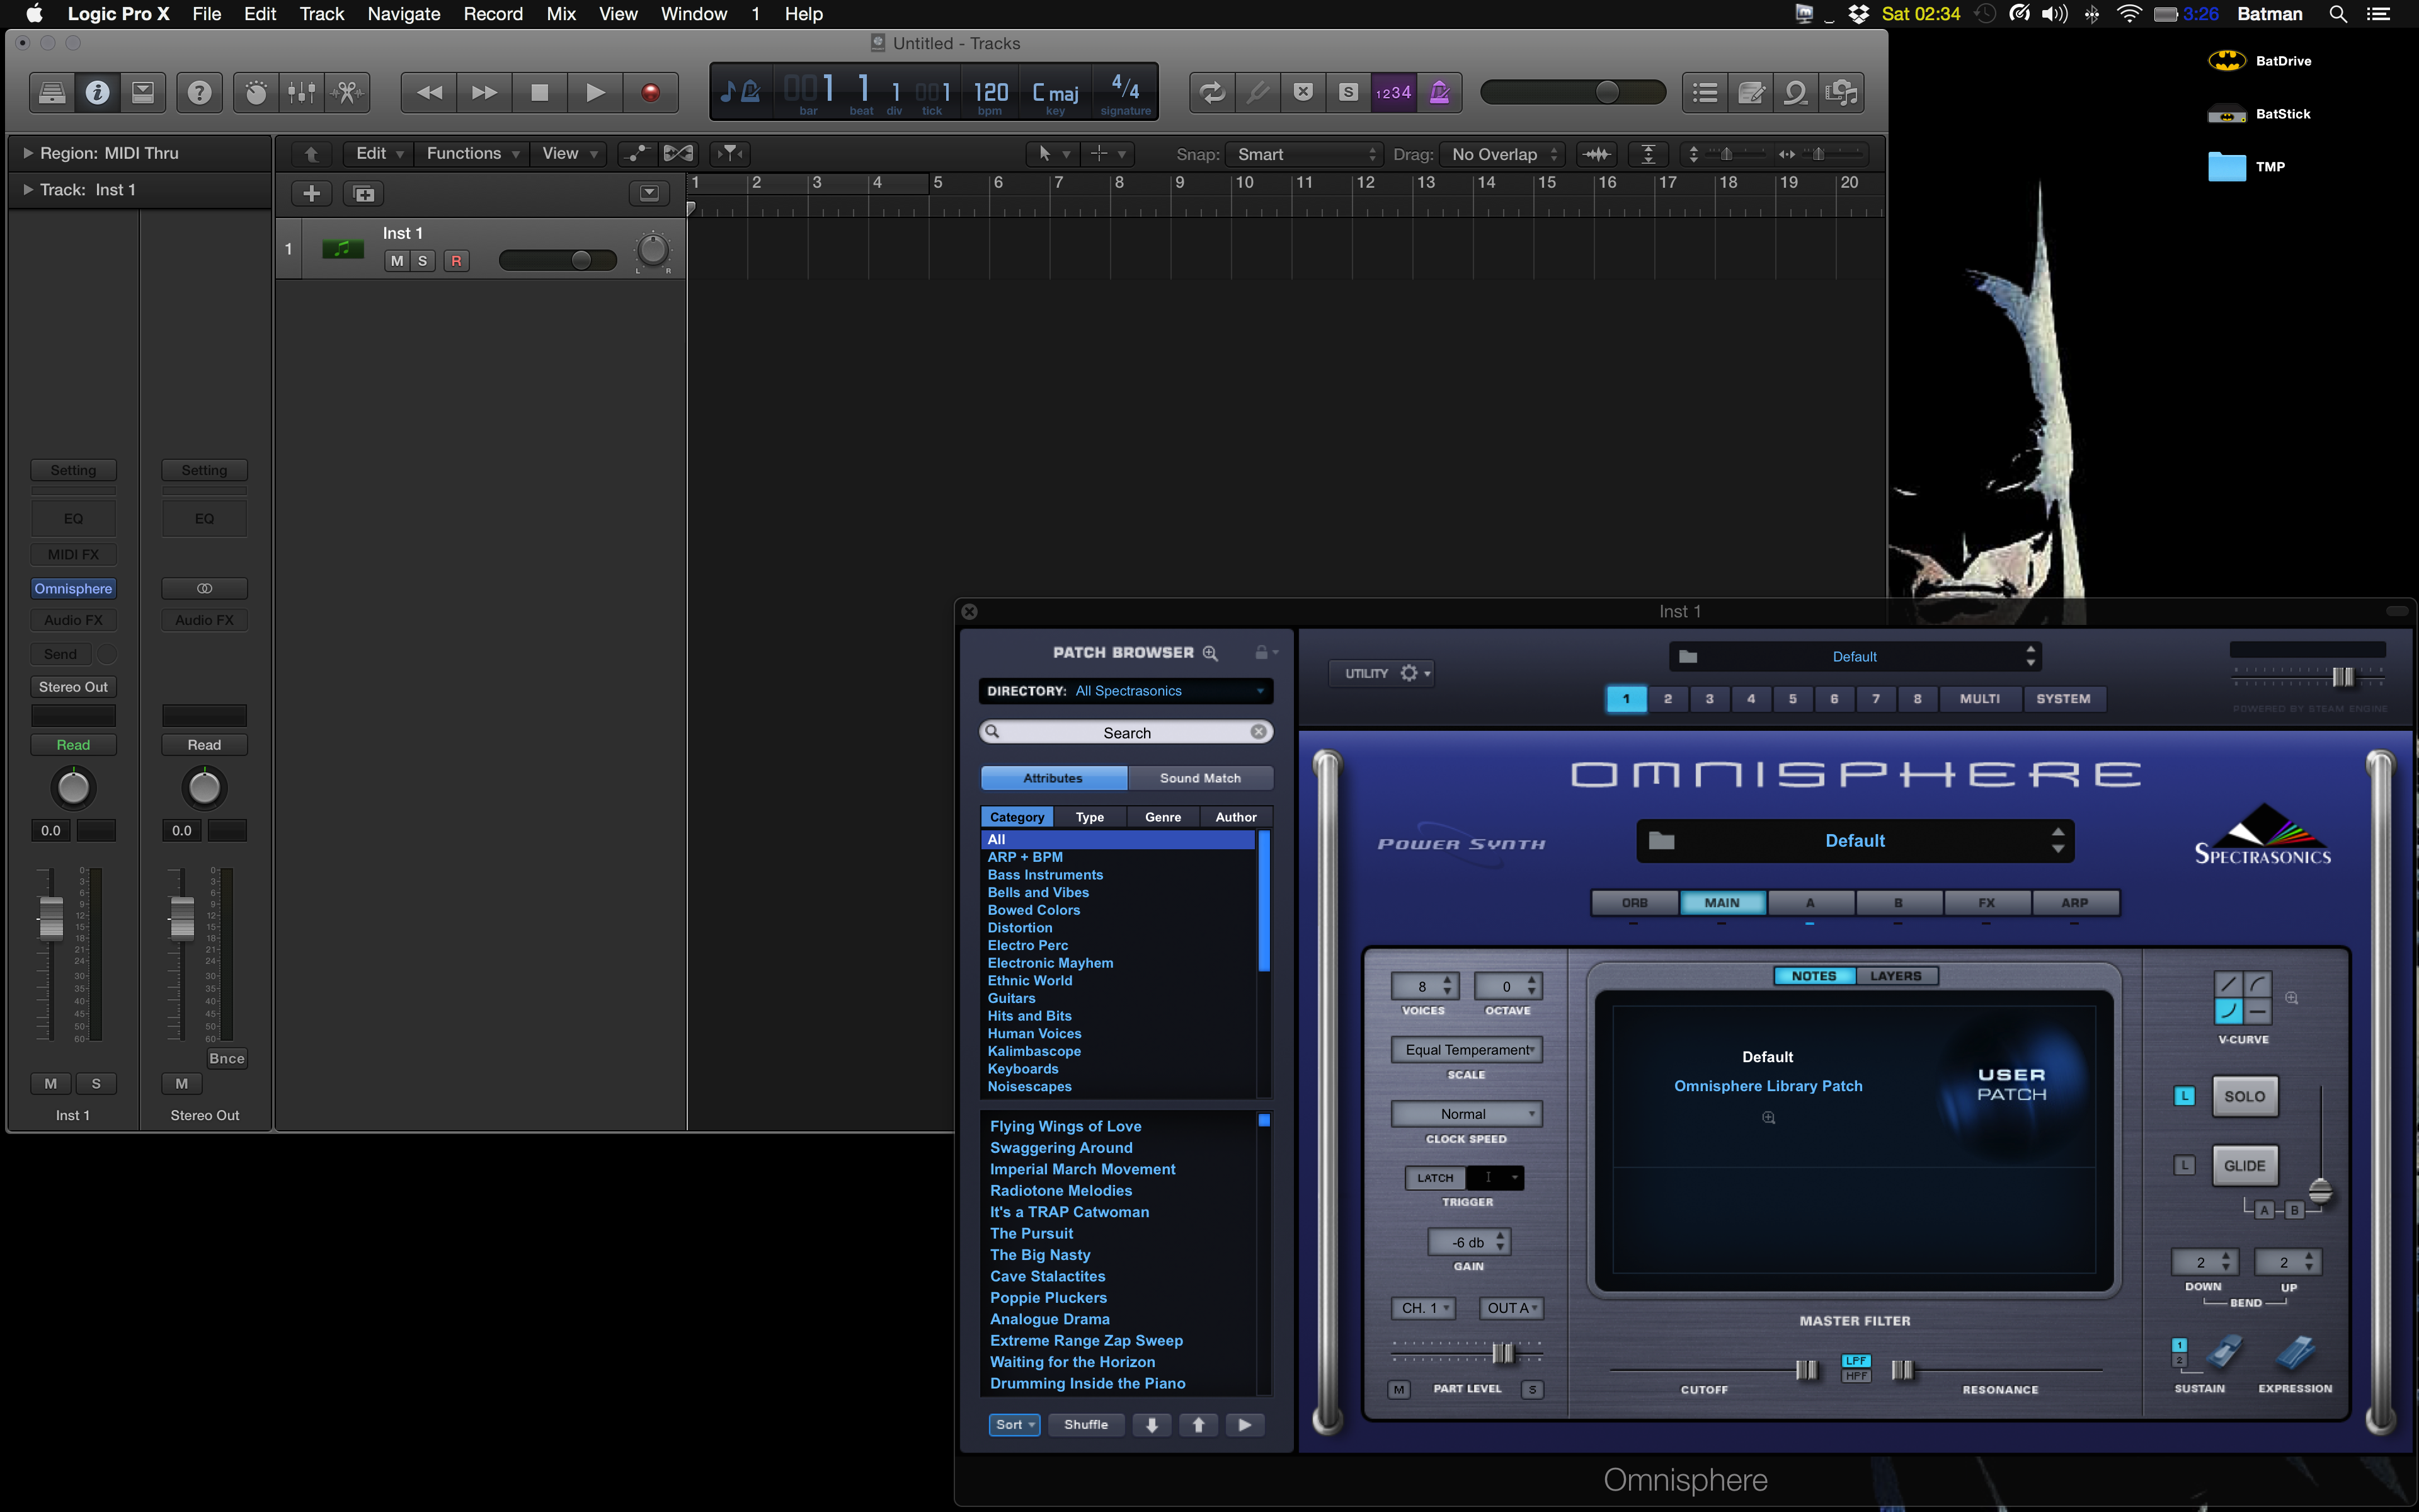Open the UTILITY gear menu in Omnisphere
Image resolution: width=2419 pixels, height=1512 pixels.
tap(1383, 673)
